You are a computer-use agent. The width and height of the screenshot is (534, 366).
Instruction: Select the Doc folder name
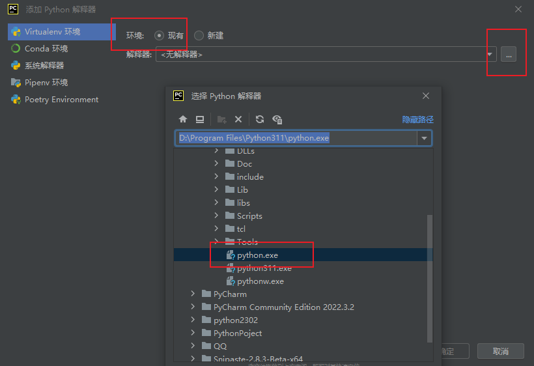pos(244,163)
